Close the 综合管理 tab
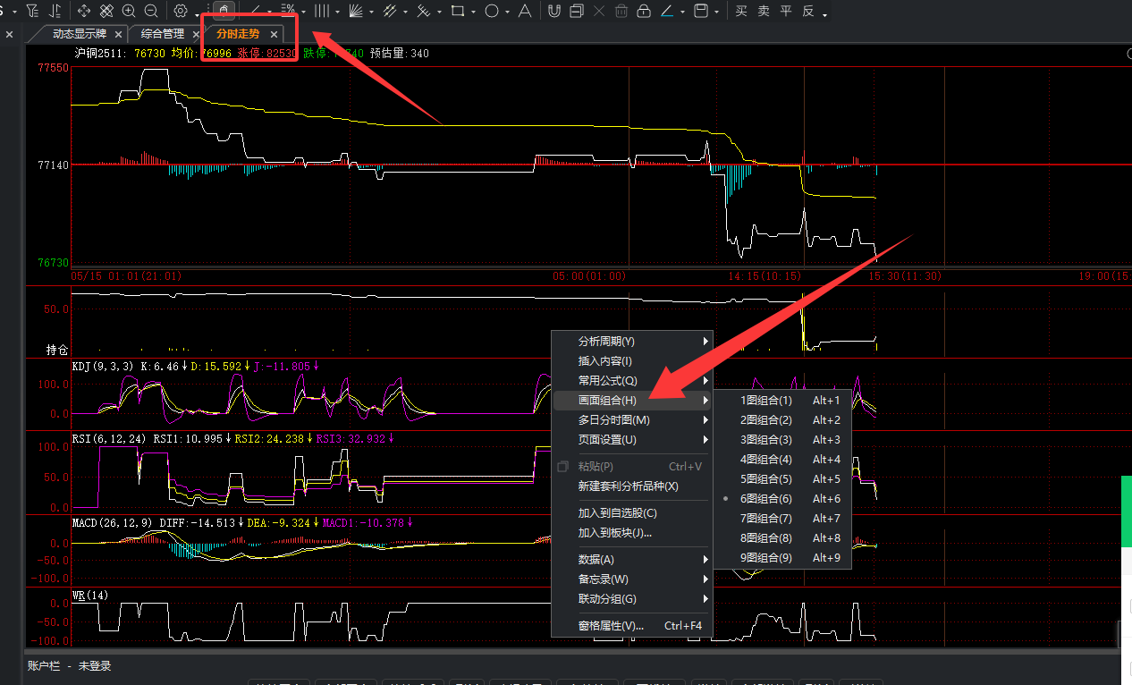This screenshot has width=1132, height=685. point(196,34)
